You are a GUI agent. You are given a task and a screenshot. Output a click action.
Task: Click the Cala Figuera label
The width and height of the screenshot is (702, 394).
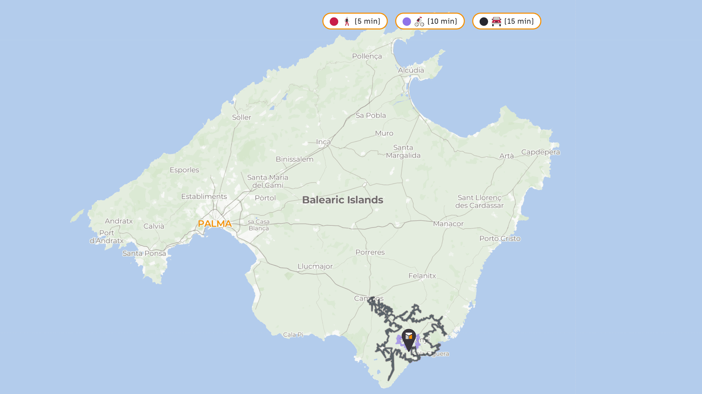[x=431, y=353]
